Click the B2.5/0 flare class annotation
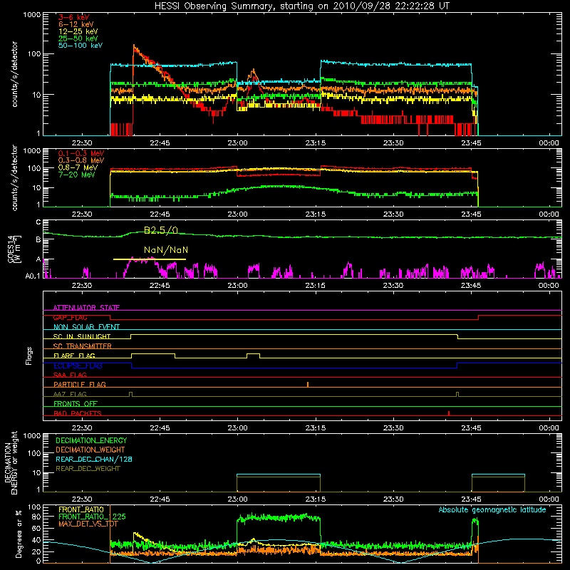The height and width of the screenshot is (570, 570). pos(161,230)
